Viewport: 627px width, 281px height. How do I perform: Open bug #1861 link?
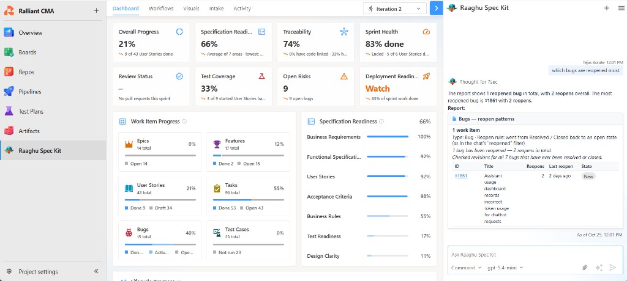[460, 176]
